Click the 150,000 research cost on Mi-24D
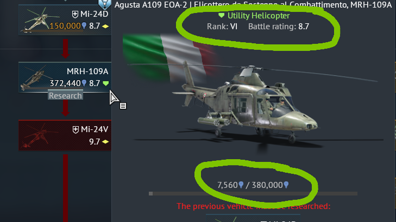Viewport: 396px width, 222px height. click(x=65, y=26)
